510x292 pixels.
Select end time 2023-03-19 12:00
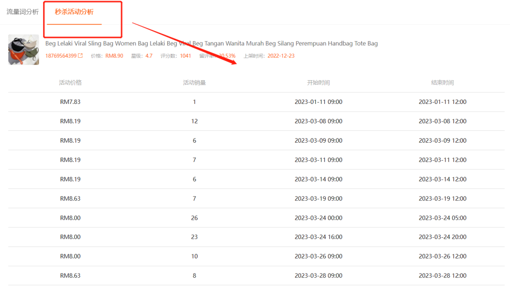442,198
